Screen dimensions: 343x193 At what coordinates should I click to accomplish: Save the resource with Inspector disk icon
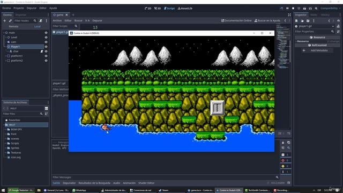tap(308, 20)
